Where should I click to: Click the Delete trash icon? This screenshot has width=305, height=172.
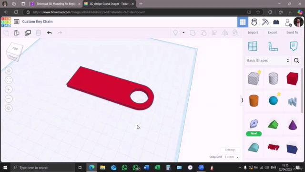pyautogui.click(x=38, y=32)
